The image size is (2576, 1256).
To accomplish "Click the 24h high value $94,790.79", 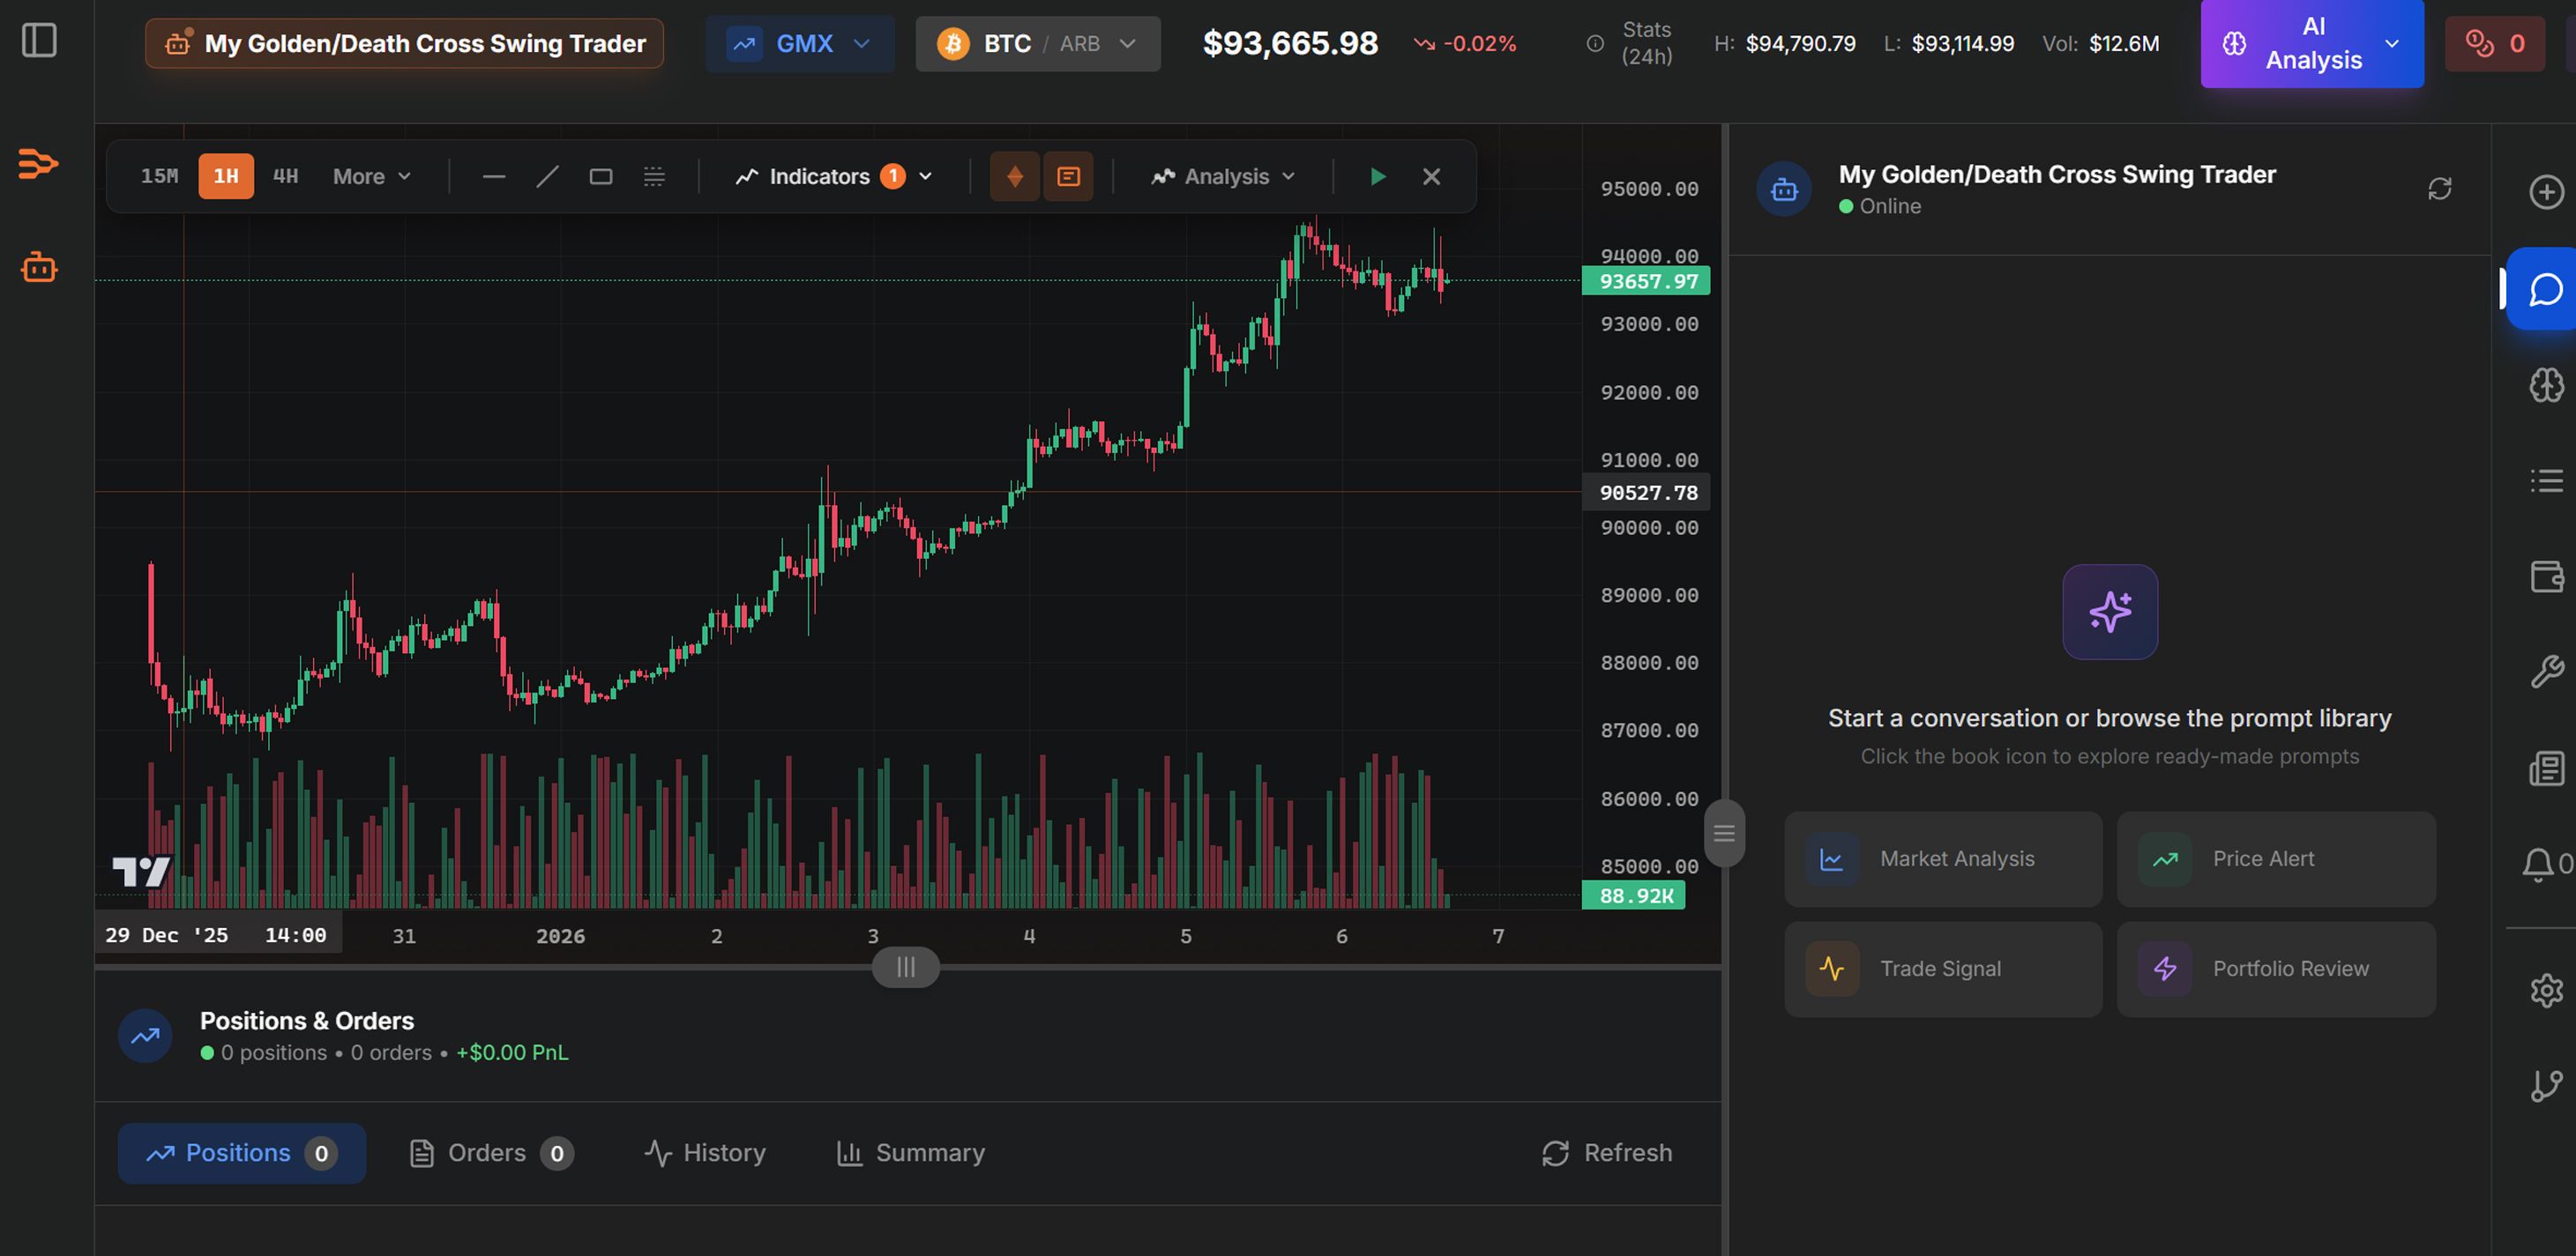I will coord(1801,44).
